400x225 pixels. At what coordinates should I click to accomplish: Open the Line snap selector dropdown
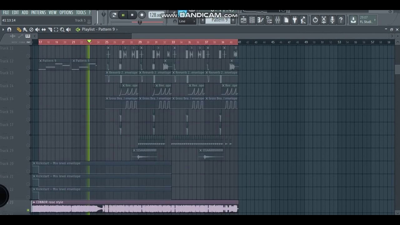pyautogui.click(x=187, y=21)
